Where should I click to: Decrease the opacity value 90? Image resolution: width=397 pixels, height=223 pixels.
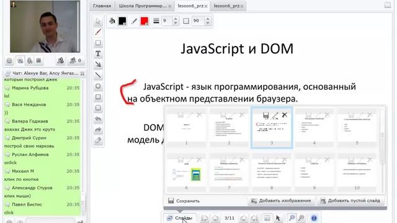pos(208,23)
